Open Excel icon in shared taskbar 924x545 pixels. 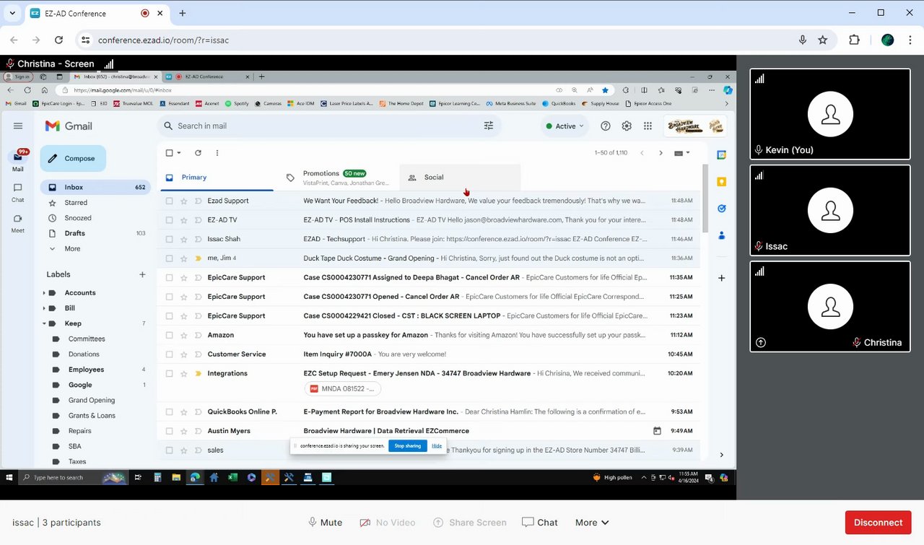232,477
